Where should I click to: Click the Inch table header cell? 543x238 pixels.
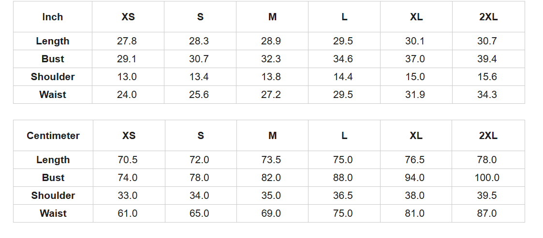pos(53,17)
